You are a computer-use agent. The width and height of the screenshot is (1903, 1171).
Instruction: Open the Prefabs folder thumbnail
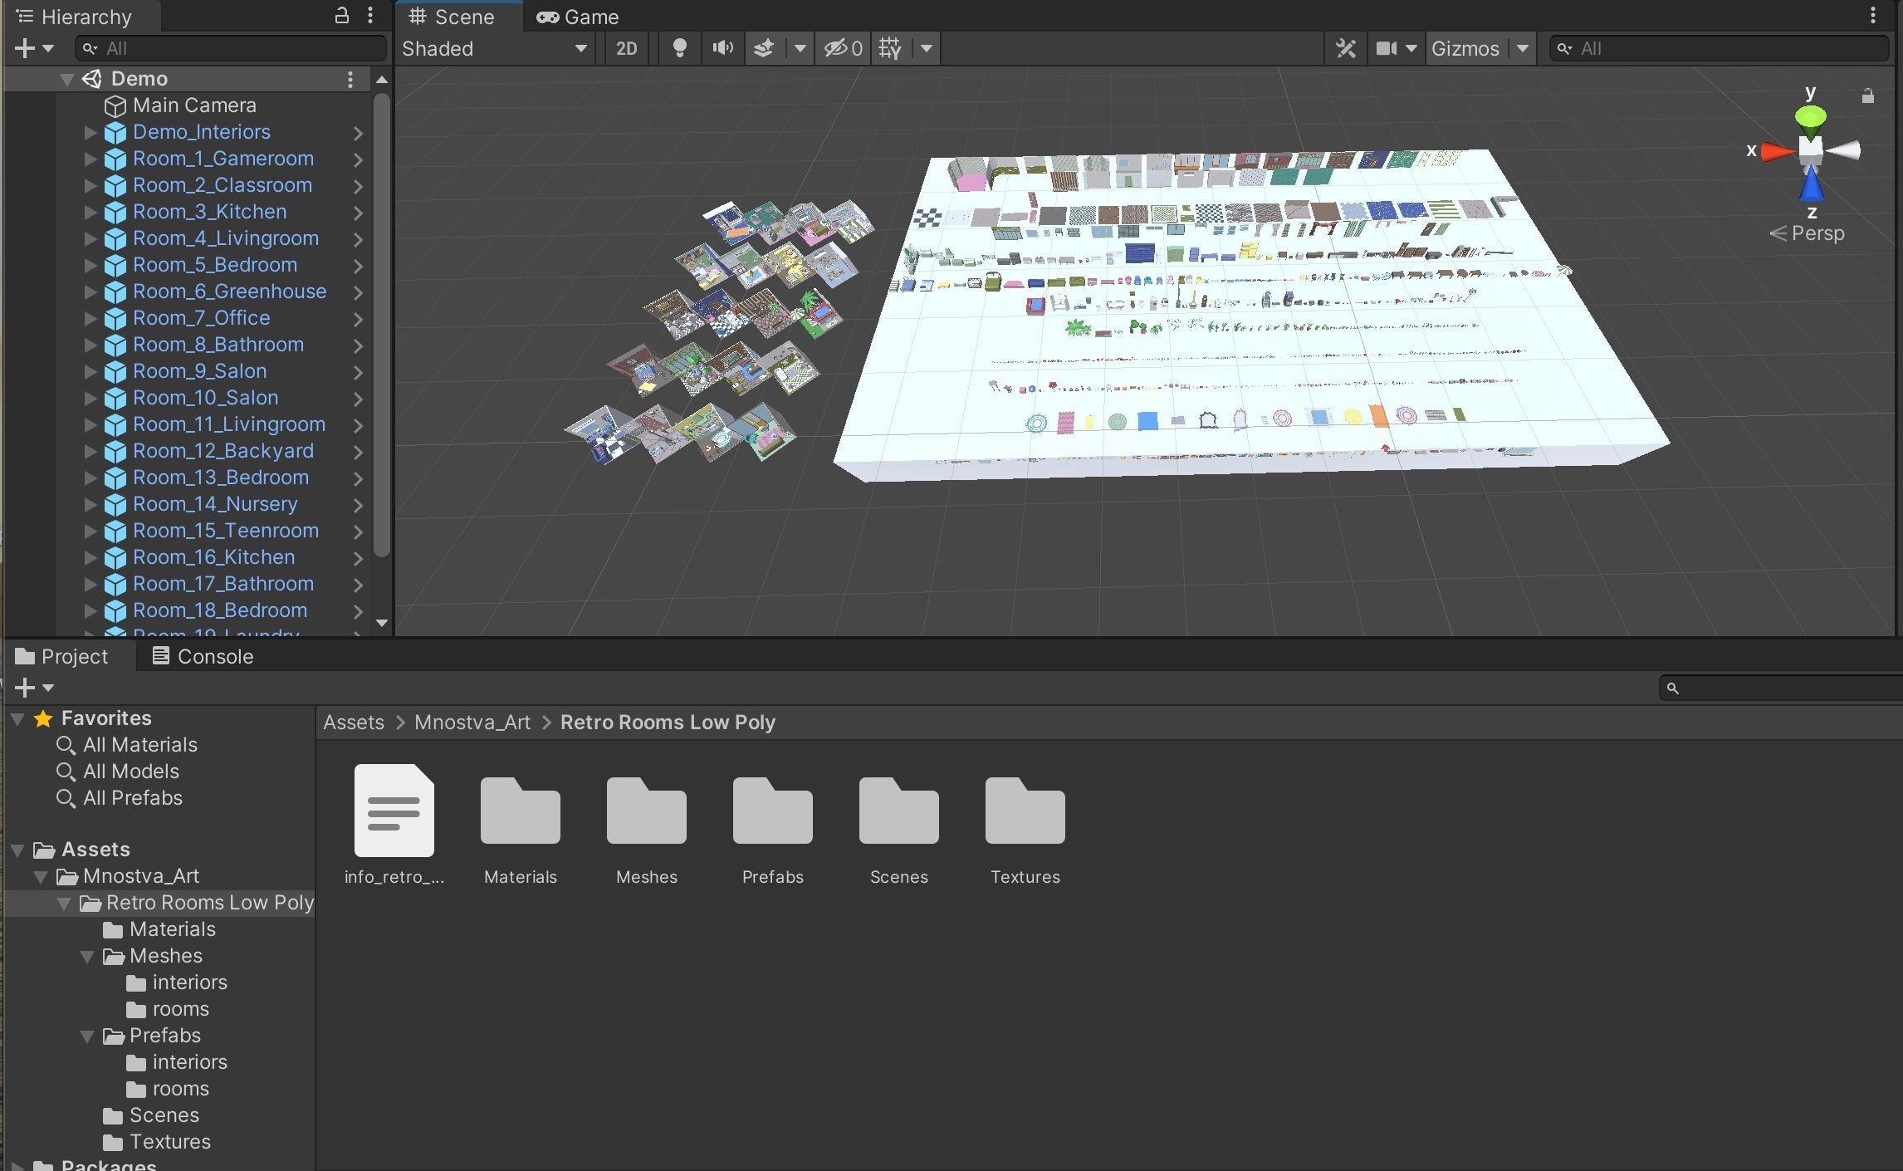tap(772, 811)
